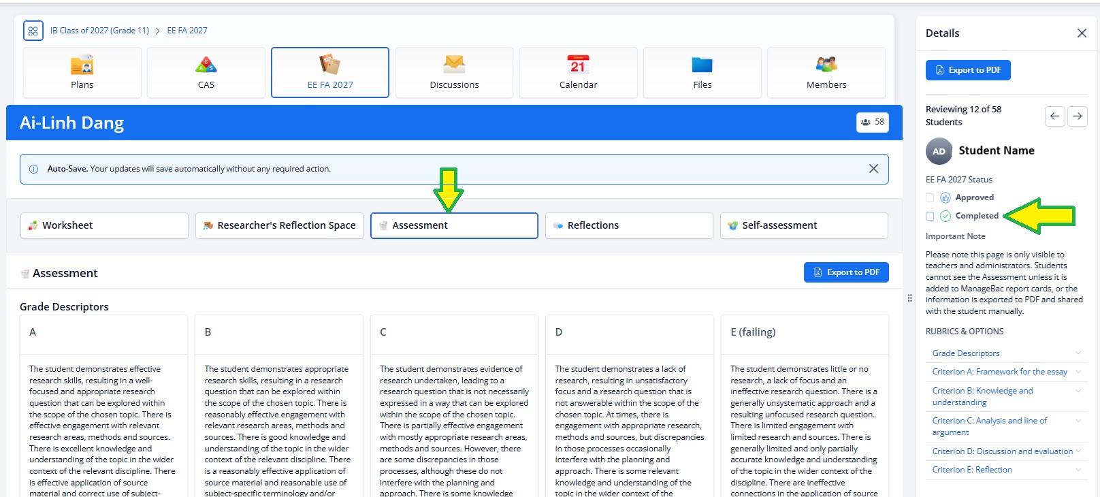Image resolution: width=1100 pixels, height=497 pixels.
Task: Open the CAS section icon
Action: (x=206, y=65)
